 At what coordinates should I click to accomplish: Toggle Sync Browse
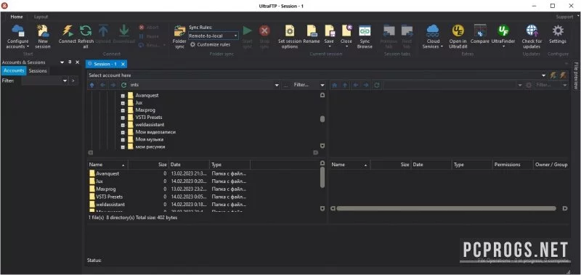coord(365,36)
